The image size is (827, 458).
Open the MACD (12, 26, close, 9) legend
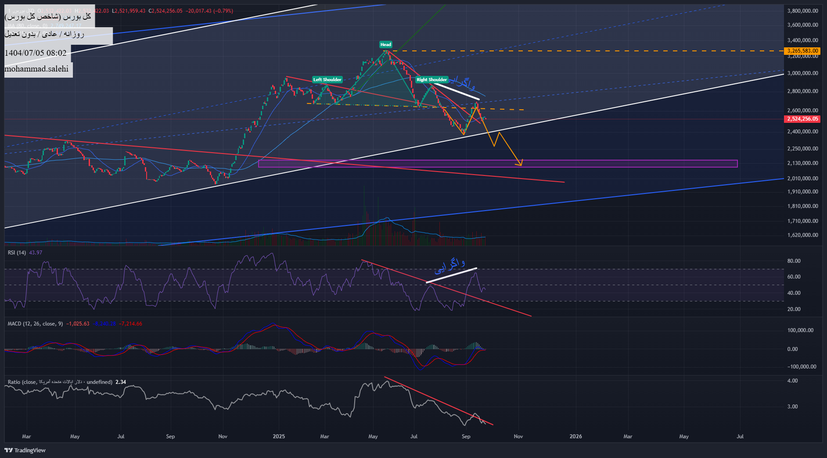click(x=35, y=324)
